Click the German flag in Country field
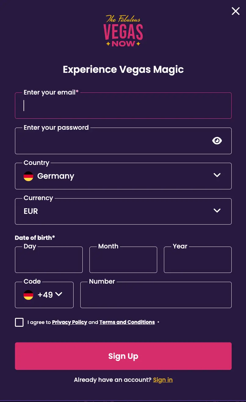Viewport: 246px width, 402px height. [x=28, y=176]
